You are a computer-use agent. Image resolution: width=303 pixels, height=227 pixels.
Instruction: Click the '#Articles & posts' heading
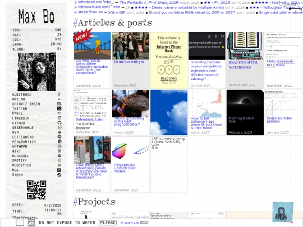coord(113,23)
